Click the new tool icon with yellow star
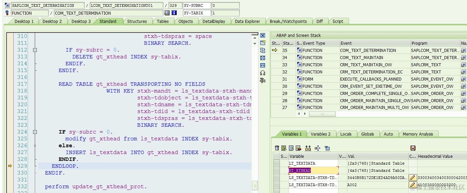The width and height of the screenshot is (467, 193). [263, 43]
